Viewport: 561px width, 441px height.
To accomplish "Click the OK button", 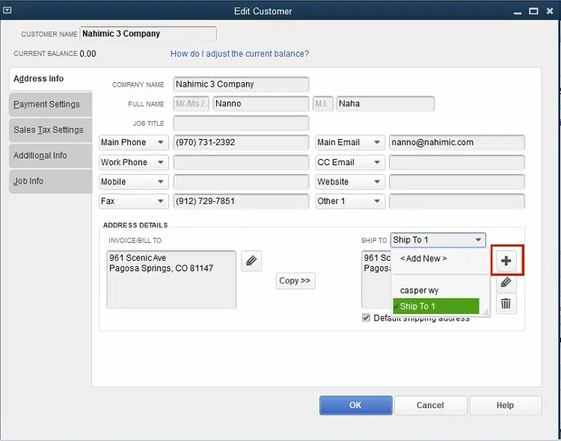I will 355,405.
